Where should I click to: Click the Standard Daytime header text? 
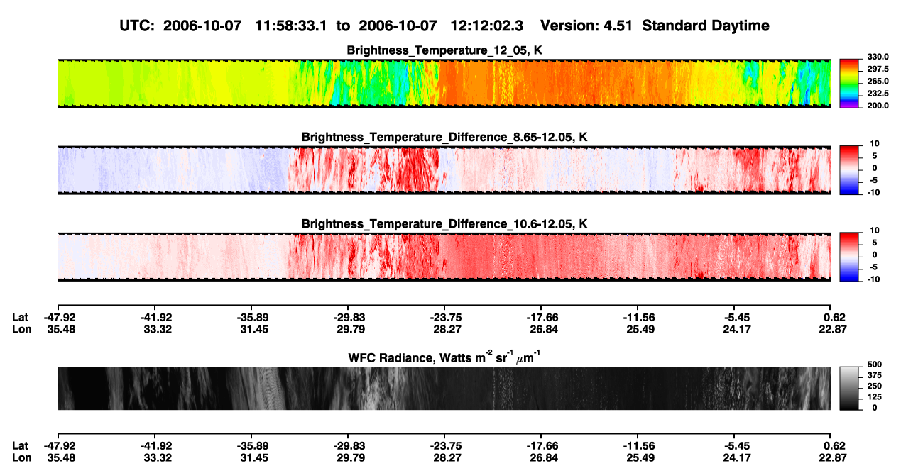[x=704, y=26]
